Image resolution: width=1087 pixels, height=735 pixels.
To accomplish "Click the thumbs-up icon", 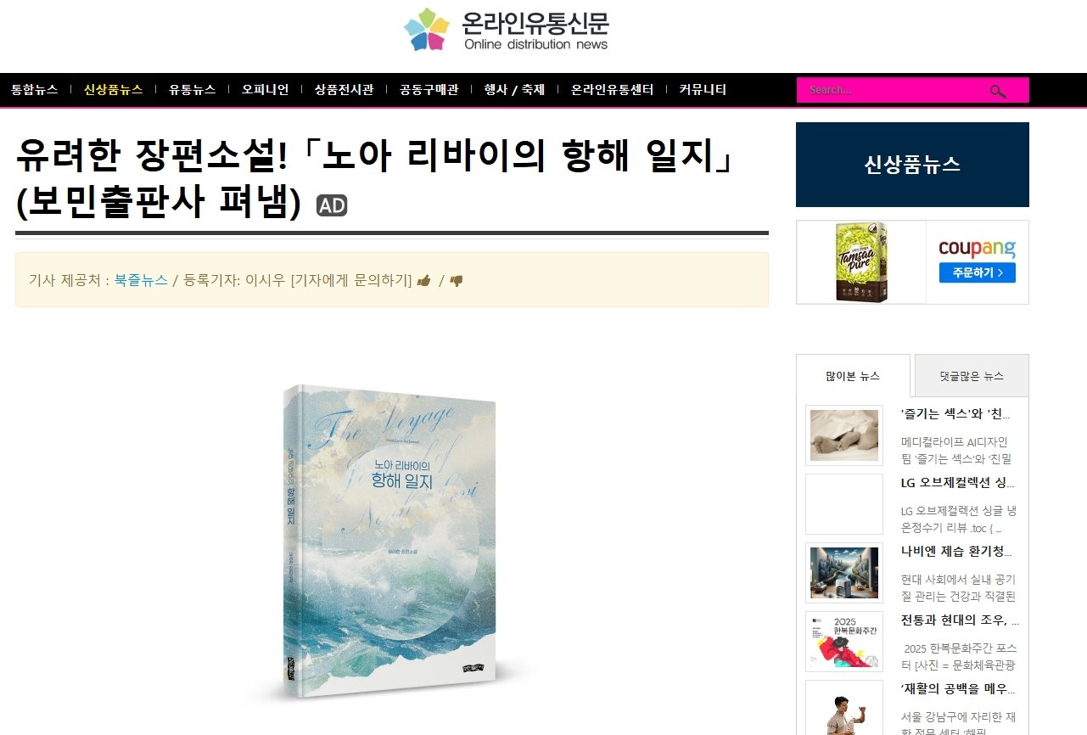I will pos(424,280).
